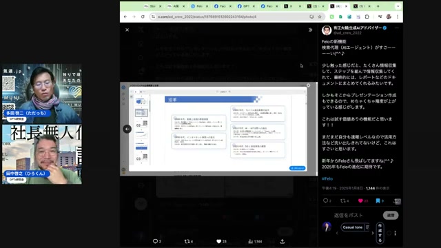Click the enlarged Felo slide screenshot image
441x248 pixels.
point(219,129)
